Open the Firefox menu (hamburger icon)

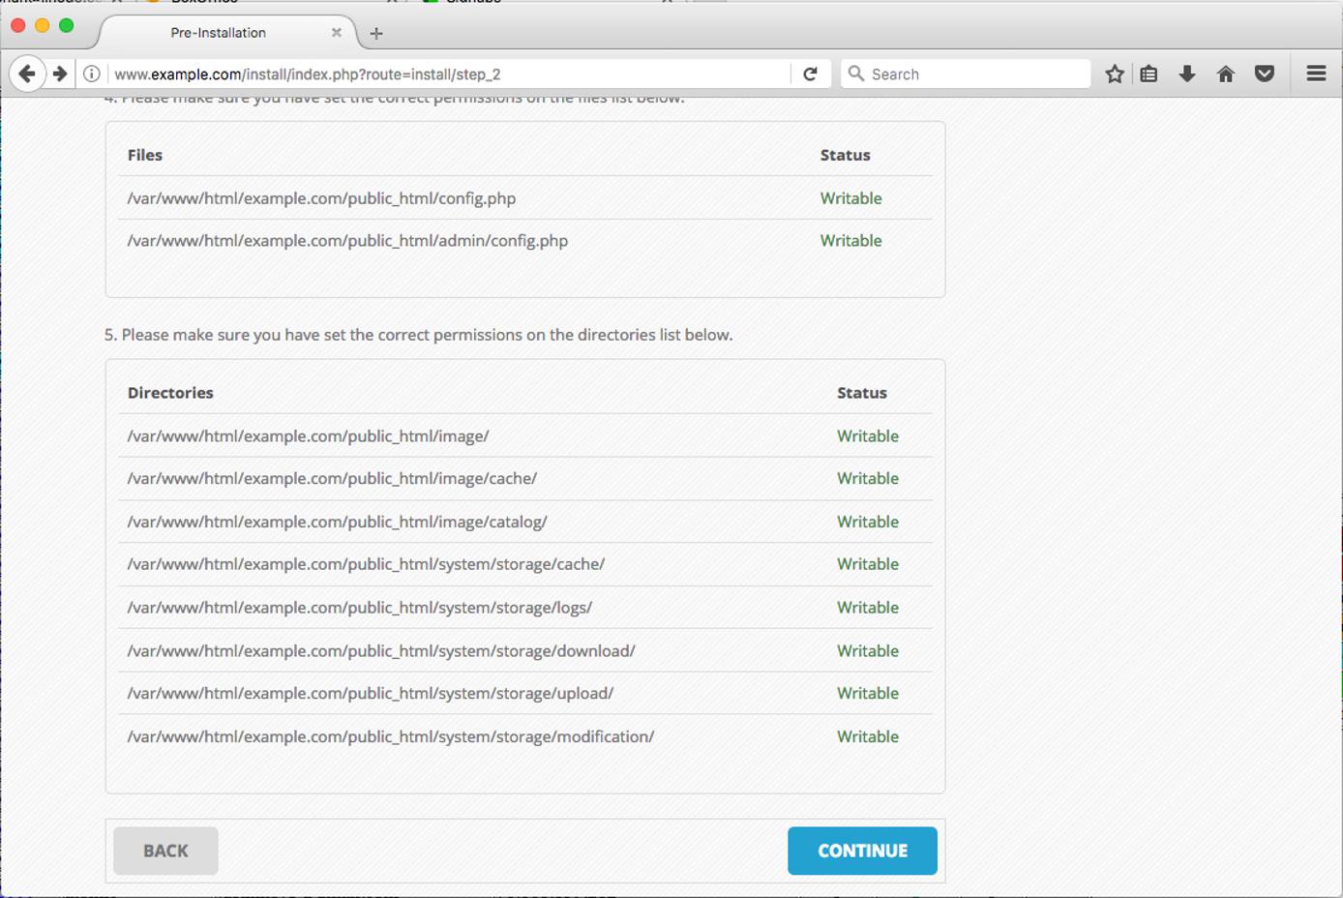(x=1316, y=73)
